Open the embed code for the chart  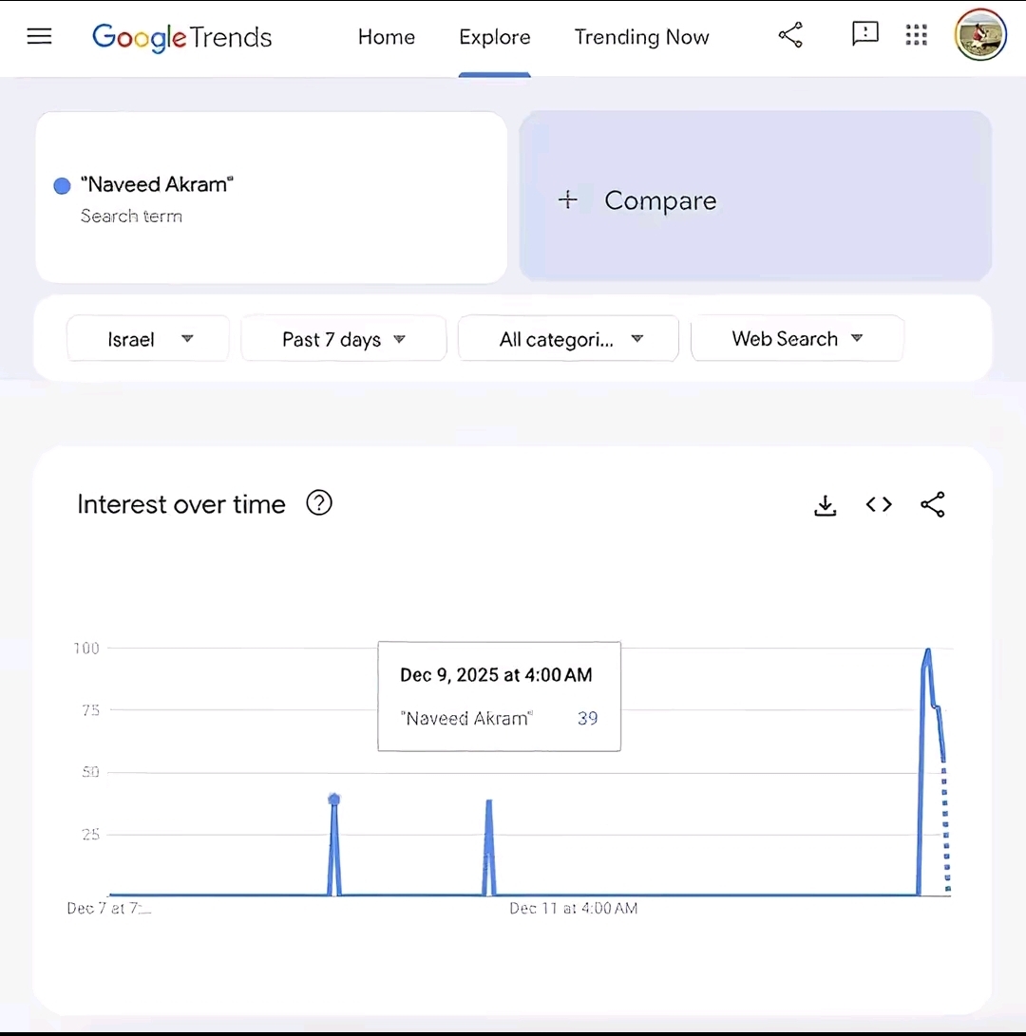(x=879, y=504)
